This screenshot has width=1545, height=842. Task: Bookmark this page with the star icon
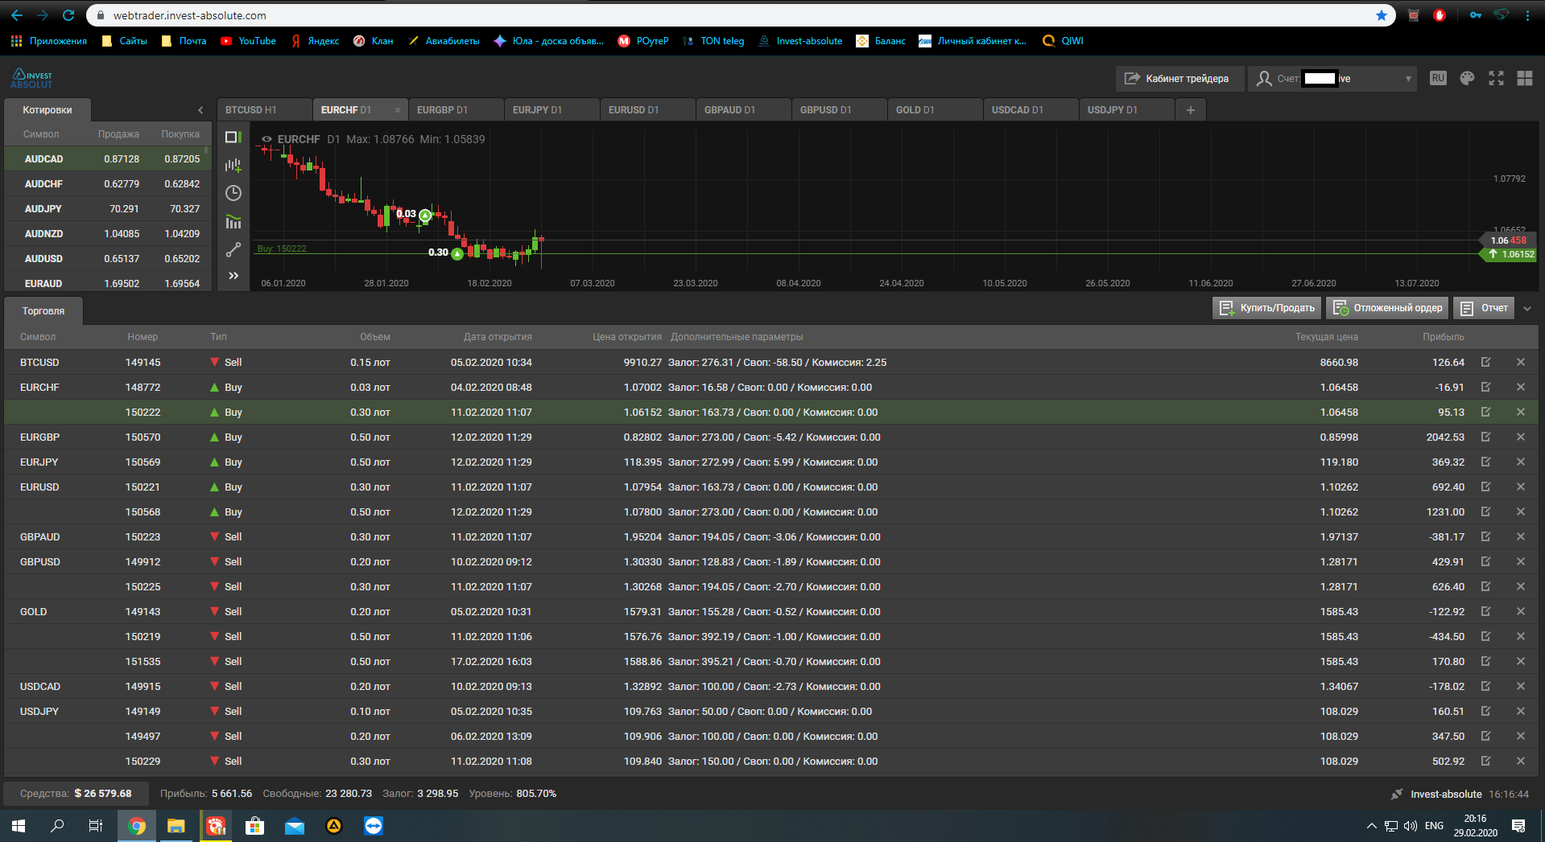coord(1382,15)
